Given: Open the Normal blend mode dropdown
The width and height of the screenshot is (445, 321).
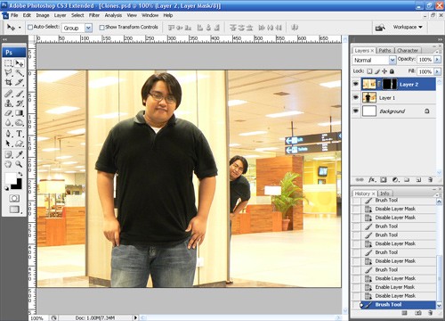Looking at the screenshot, I should [392, 60].
